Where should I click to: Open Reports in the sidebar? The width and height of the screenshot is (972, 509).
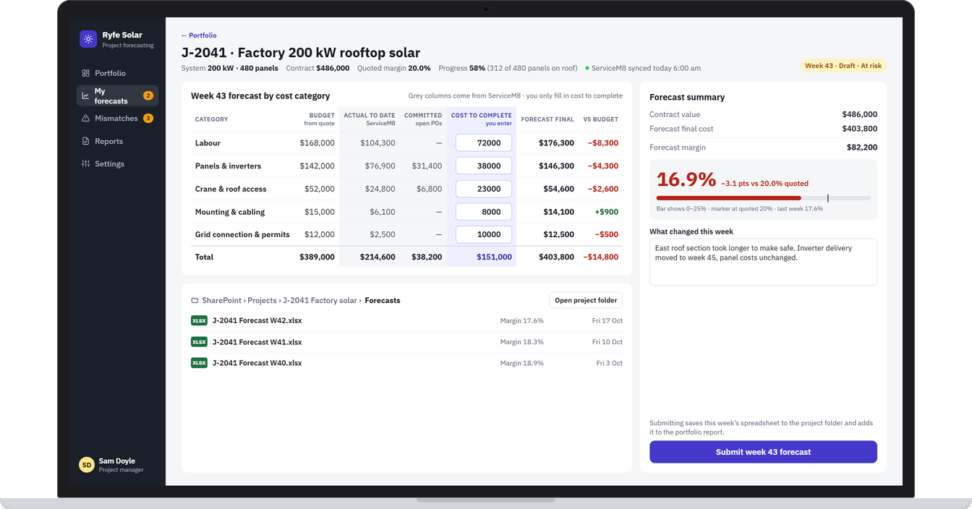[117, 141]
